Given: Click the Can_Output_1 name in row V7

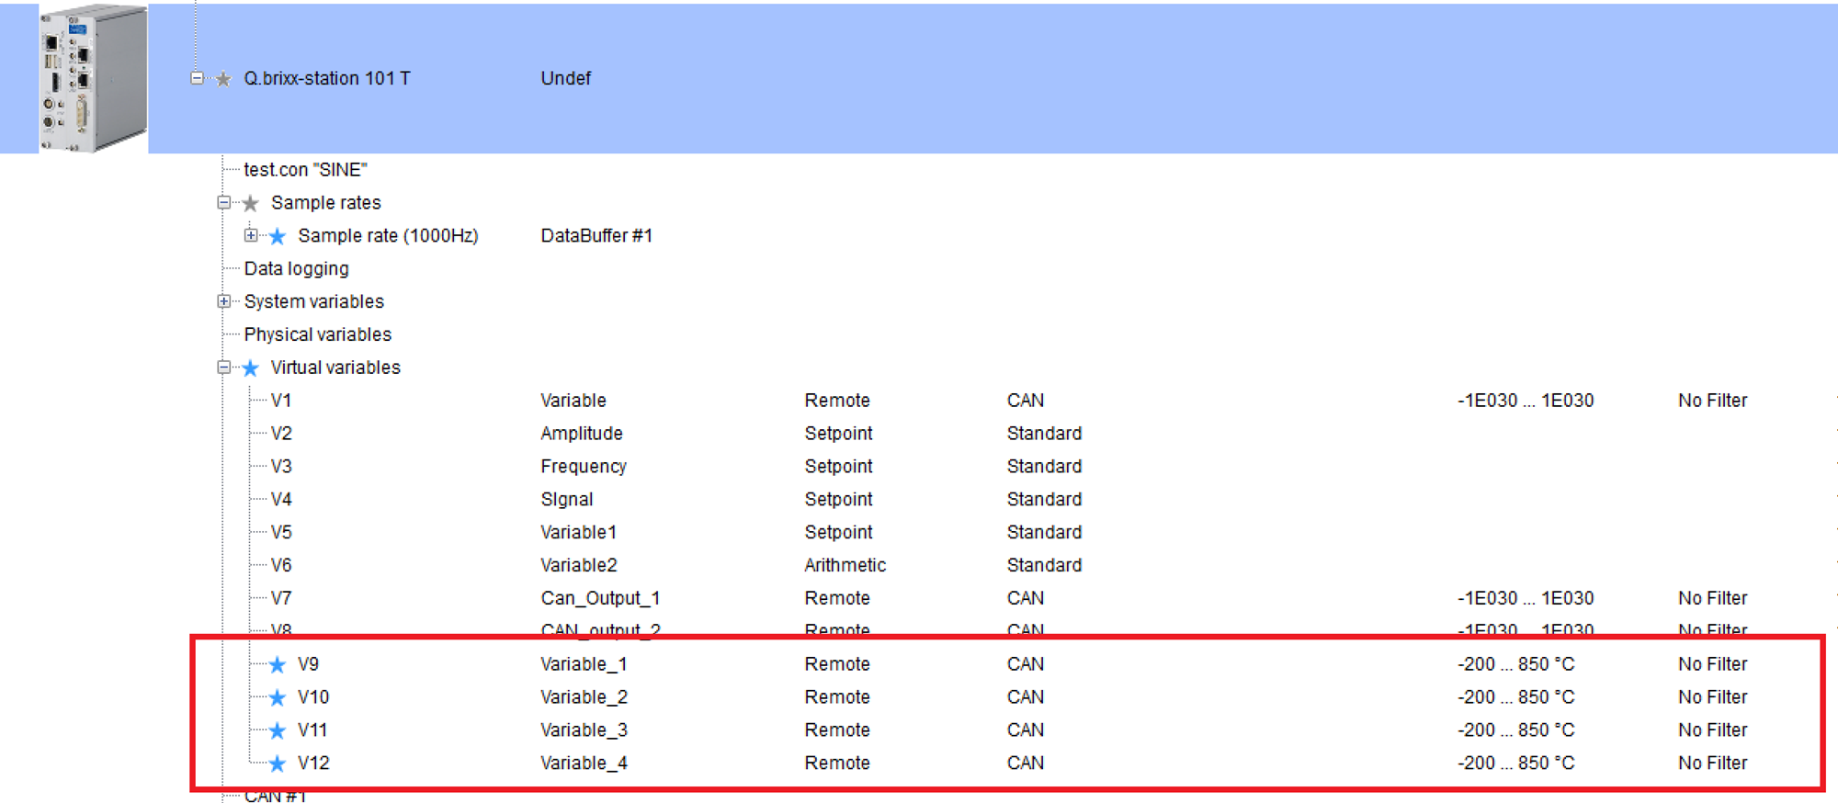Looking at the screenshot, I should click(x=600, y=598).
